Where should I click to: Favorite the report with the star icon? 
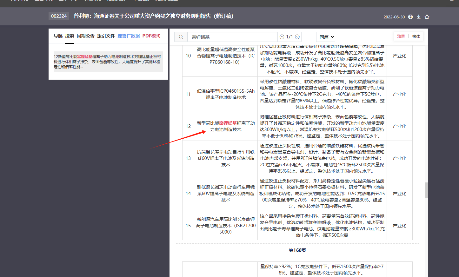[427, 17]
